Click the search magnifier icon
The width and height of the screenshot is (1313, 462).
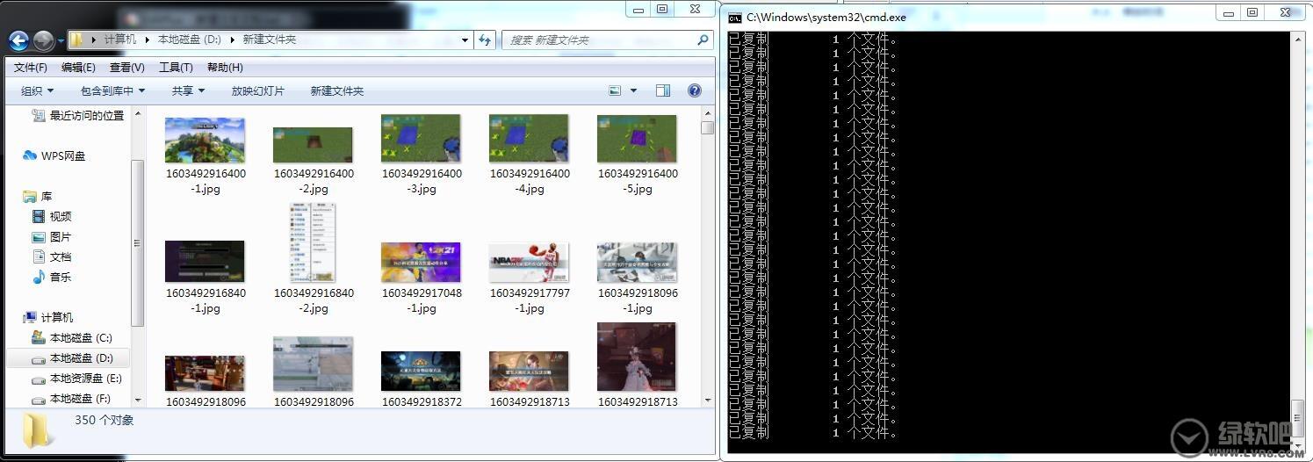(703, 40)
